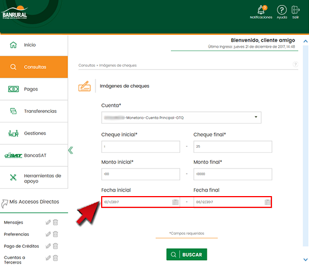309x268 pixels.
Task: Edit the Mensajes shortcut pencil icon
Action: 48,222
